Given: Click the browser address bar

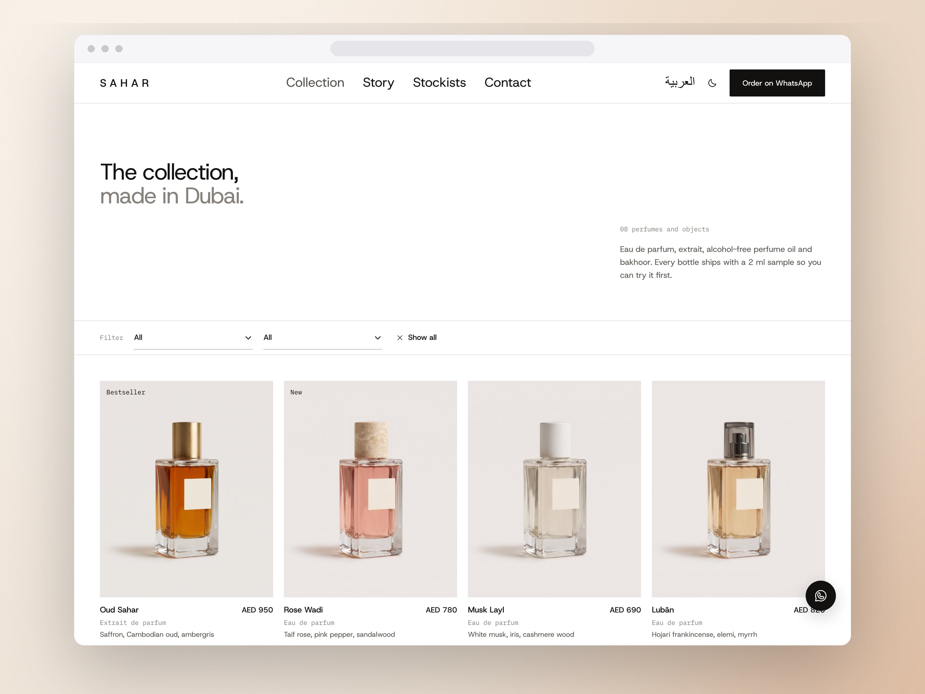Looking at the screenshot, I should (x=462, y=49).
